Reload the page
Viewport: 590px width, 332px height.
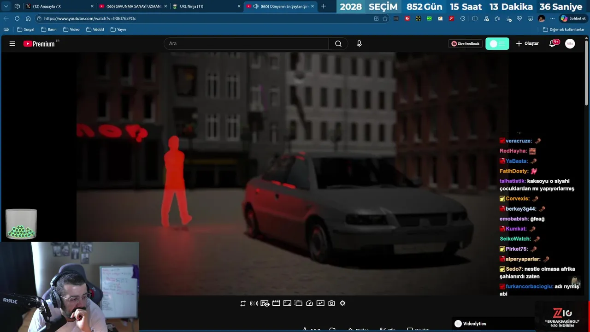pyautogui.click(x=17, y=18)
